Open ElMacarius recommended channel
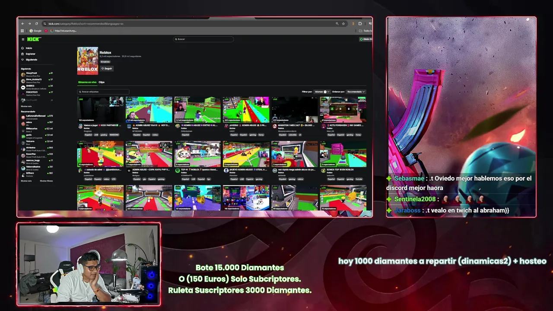The height and width of the screenshot is (311, 553). (37, 129)
